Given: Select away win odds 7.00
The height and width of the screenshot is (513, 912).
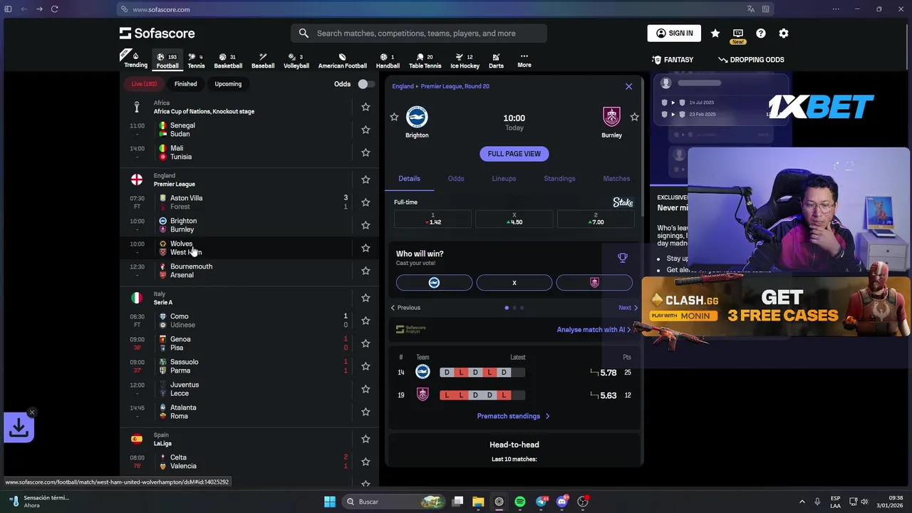Looking at the screenshot, I should (x=595, y=219).
